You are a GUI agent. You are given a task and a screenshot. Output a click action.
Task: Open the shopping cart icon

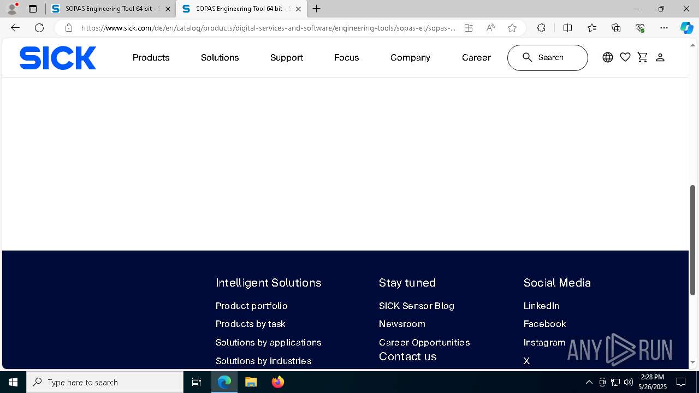642,57
